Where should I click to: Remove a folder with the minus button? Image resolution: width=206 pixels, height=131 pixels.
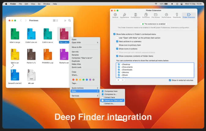[x=123, y=80]
